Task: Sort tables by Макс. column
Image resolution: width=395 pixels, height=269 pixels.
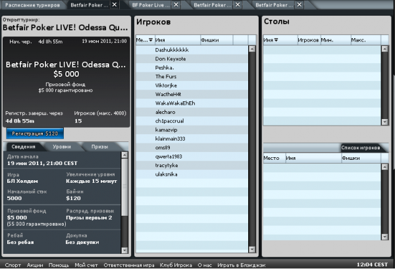Action: pyautogui.click(x=365, y=40)
